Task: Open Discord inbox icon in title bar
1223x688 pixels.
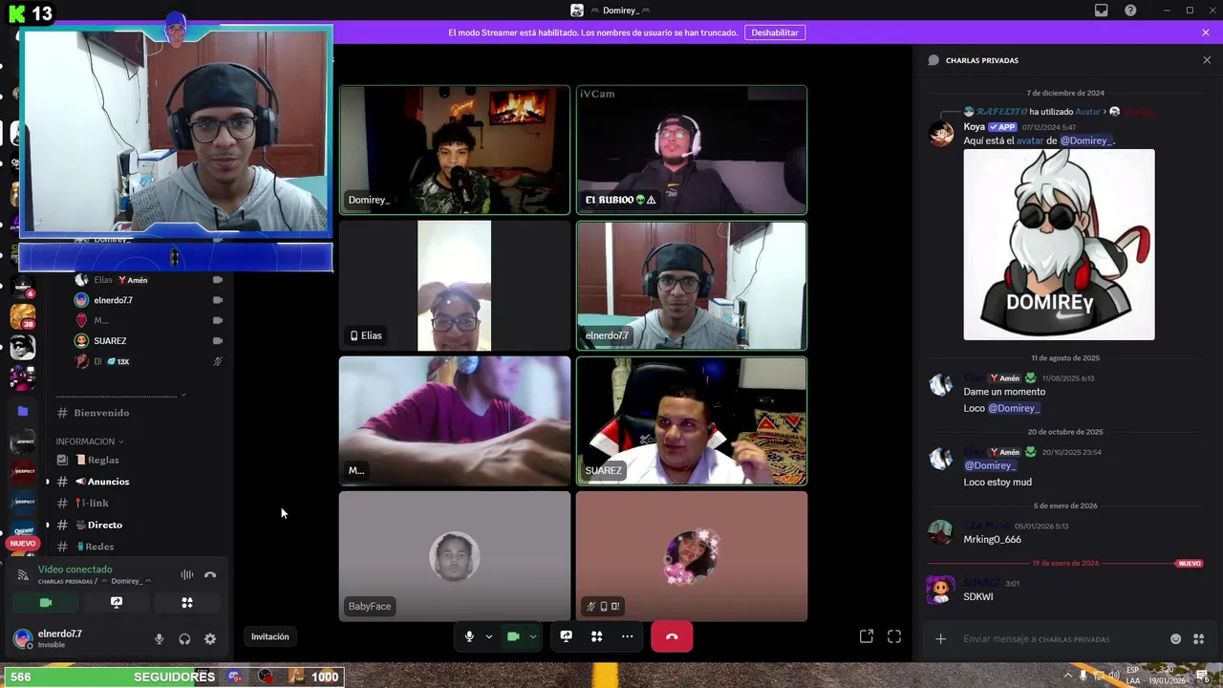Action: pyautogui.click(x=1102, y=11)
